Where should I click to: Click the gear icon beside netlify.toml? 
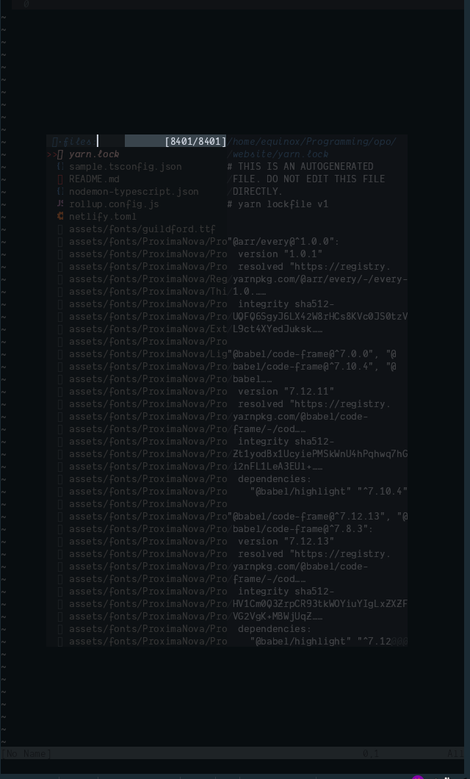(60, 216)
